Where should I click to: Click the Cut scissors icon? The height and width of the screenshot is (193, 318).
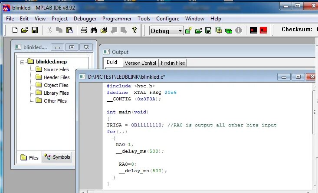click(49, 30)
